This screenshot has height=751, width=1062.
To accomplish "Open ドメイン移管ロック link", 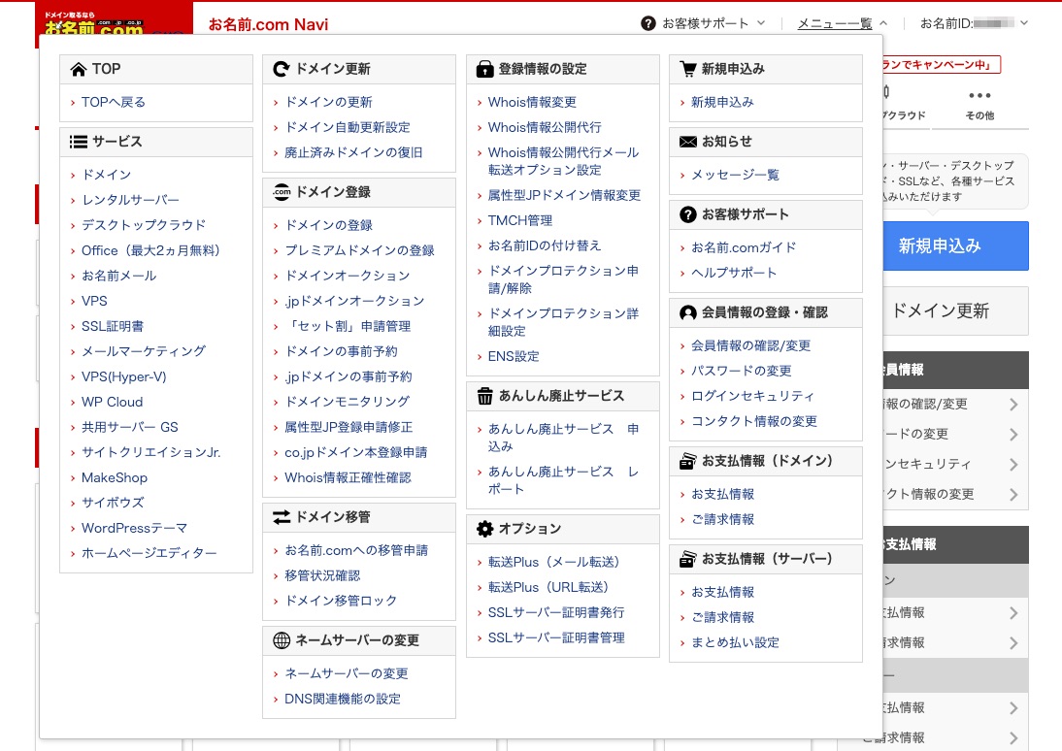I will 341,601.
